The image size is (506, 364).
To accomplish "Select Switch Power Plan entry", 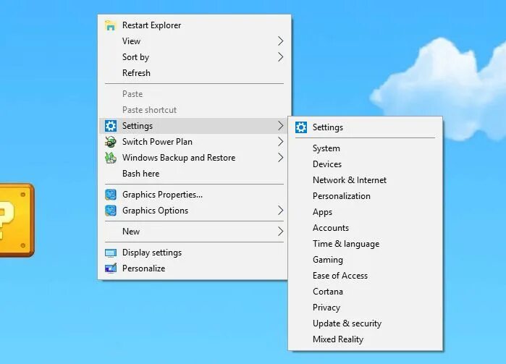I will pyautogui.click(x=193, y=142).
